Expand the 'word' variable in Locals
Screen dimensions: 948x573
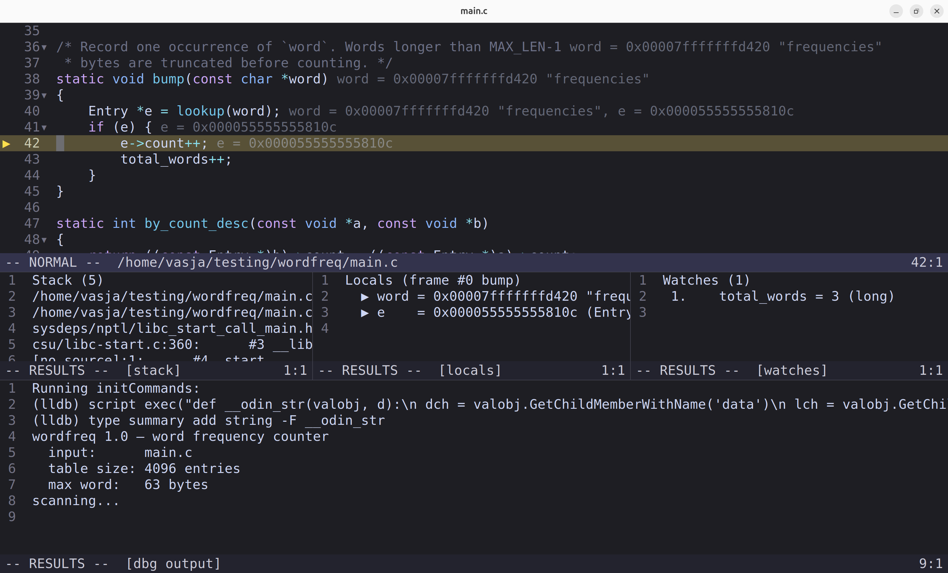coord(365,297)
